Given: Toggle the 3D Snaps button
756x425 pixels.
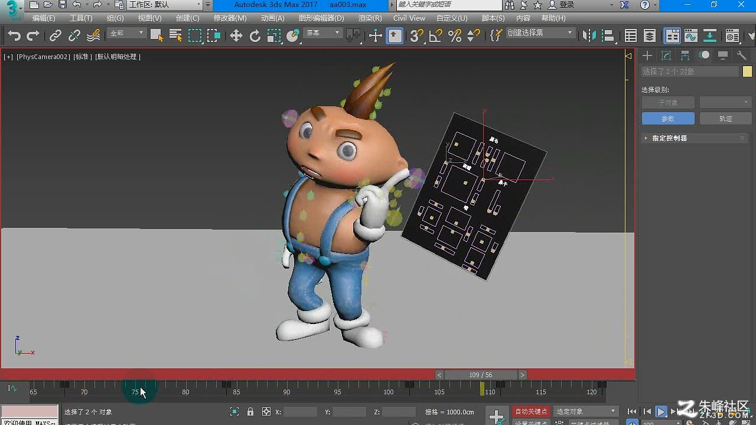Looking at the screenshot, I should tap(417, 36).
